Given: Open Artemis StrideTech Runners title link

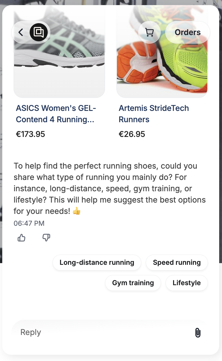Looking at the screenshot, I should pos(154,114).
